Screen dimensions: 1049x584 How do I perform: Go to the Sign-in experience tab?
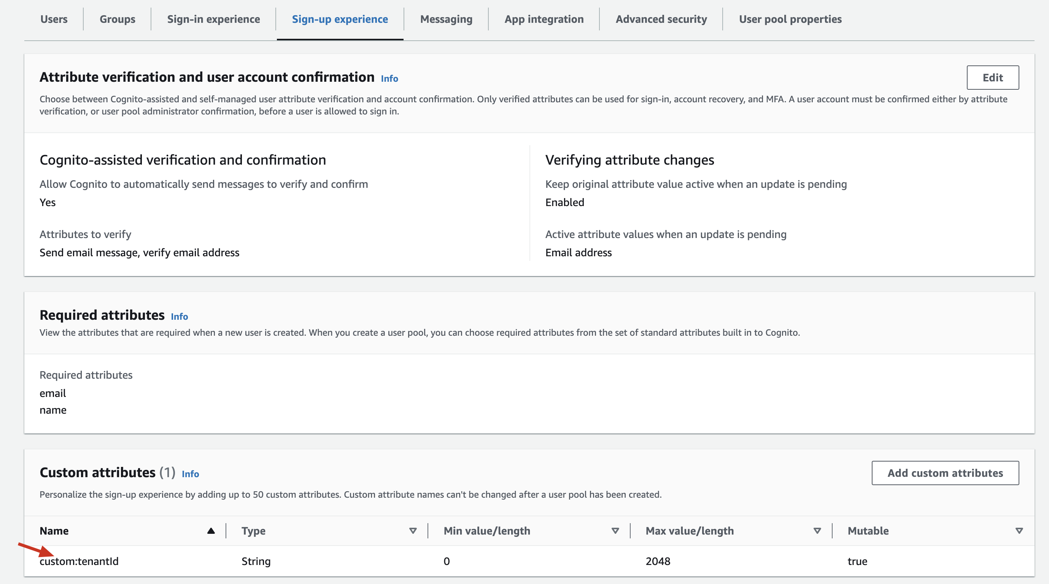click(x=213, y=19)
